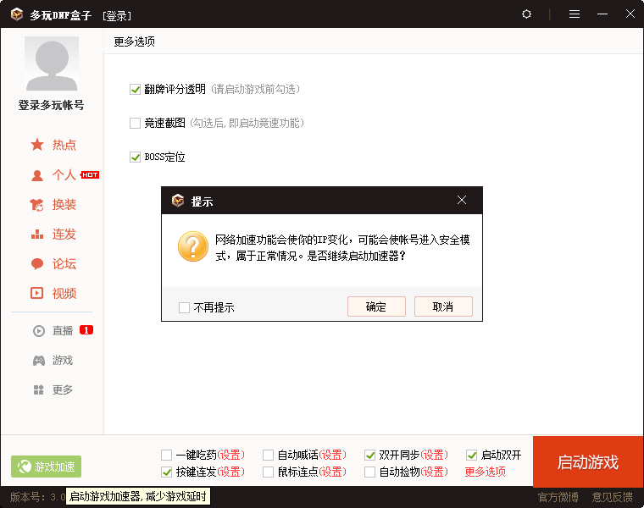Viewport: 644px width, 508px height.
Task: Open the 游戏 sidebar item
Action: coord(63,361)
